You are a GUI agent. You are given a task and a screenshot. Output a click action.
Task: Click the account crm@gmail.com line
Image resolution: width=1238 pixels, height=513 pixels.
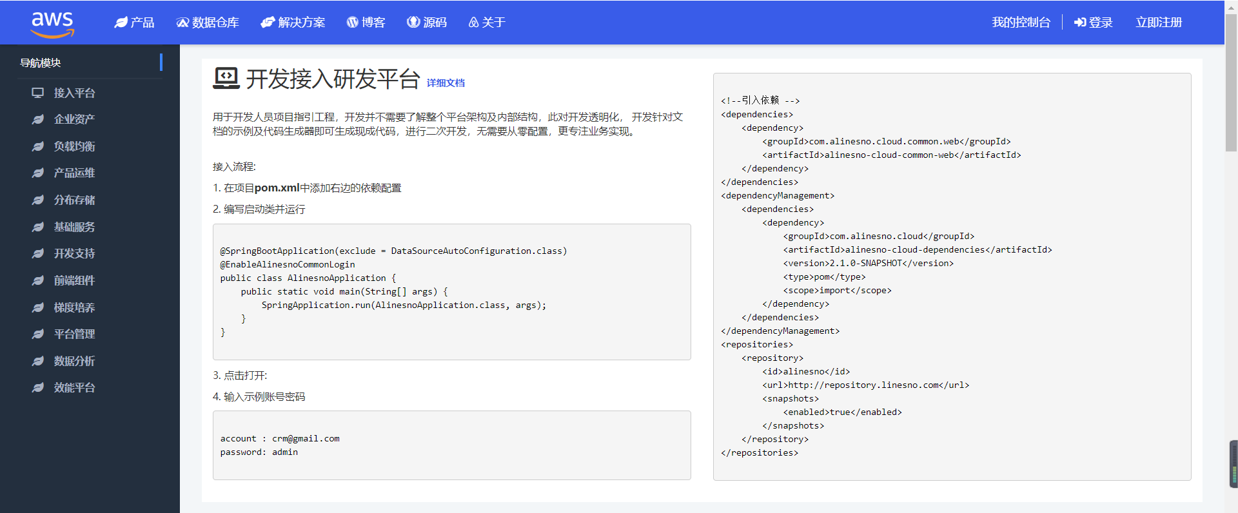[280, 438]
